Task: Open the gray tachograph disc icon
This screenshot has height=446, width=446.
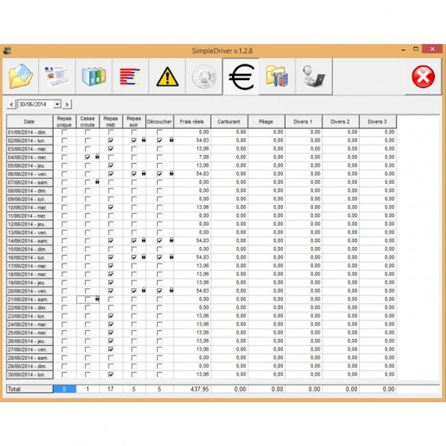Action: (x=204, y=77)
